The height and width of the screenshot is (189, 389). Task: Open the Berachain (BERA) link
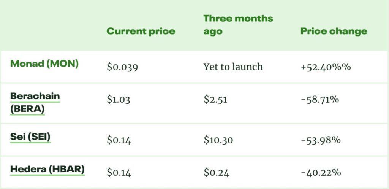point(35,103)
